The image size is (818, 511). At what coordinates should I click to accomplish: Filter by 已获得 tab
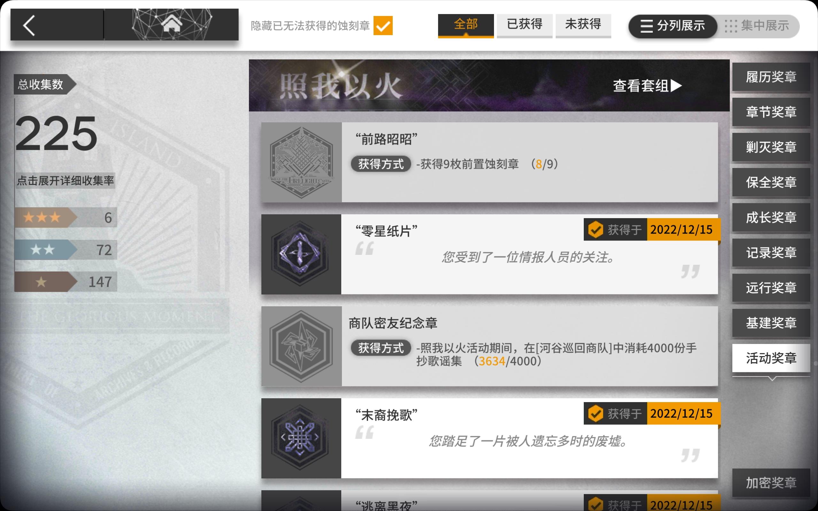click(525, 25)
